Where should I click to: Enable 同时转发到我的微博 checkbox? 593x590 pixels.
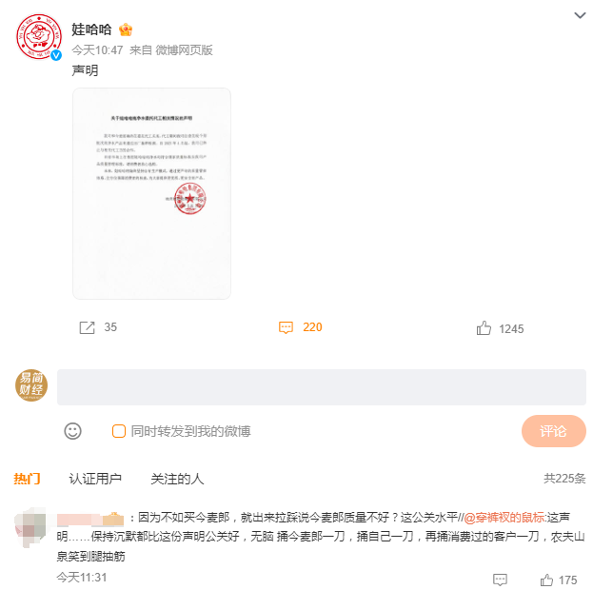119,431
